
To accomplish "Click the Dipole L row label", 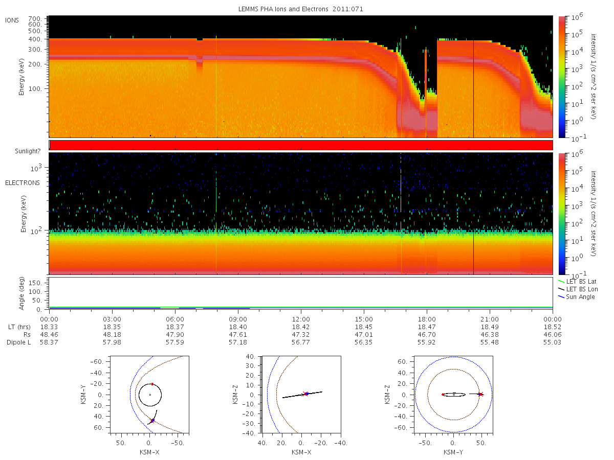I will [18, 342].
